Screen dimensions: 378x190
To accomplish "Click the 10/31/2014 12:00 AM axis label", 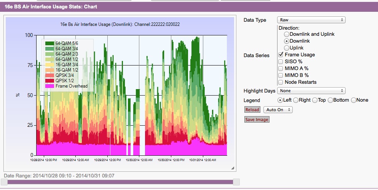I will 203,160.
